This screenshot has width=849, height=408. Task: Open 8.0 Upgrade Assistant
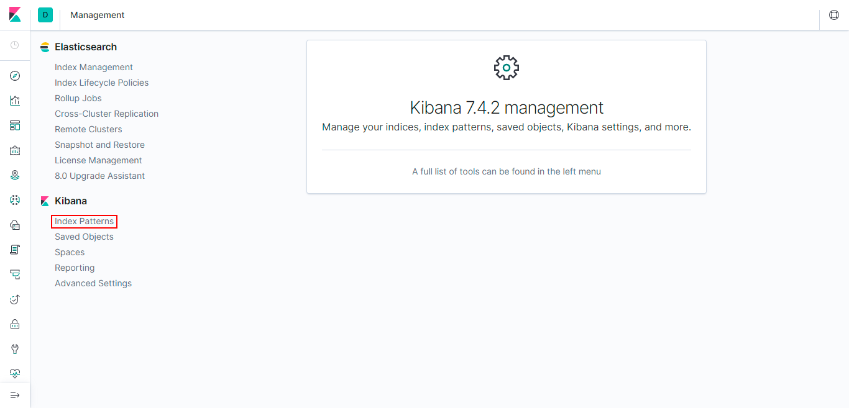coord(99,176)
